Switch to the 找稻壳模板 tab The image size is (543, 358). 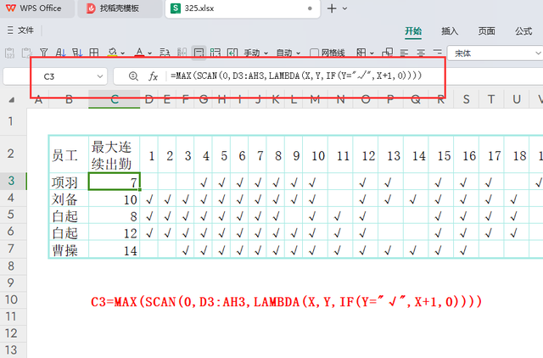pyautogui.click(x=120, y=8)
